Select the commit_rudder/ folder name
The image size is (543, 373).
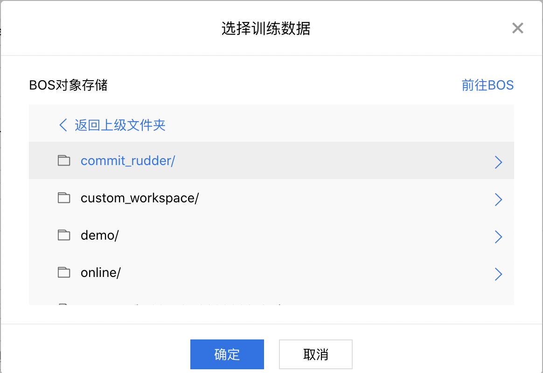(x=128, y=161)
